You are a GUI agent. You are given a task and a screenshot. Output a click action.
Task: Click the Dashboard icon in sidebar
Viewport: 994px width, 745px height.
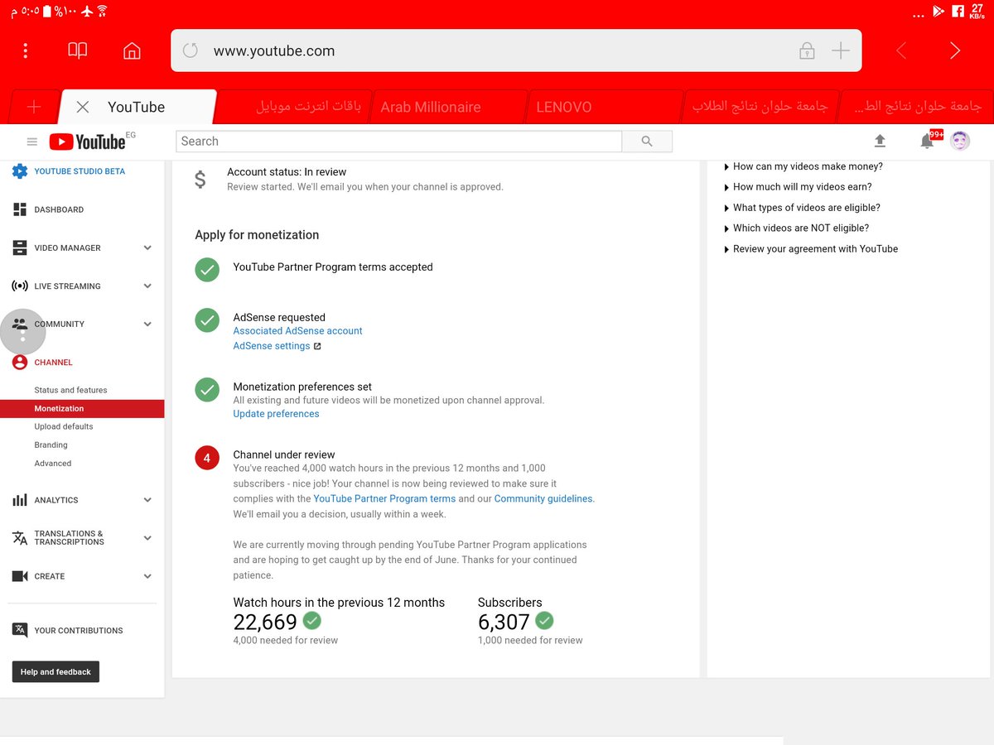tap(20, 209)
